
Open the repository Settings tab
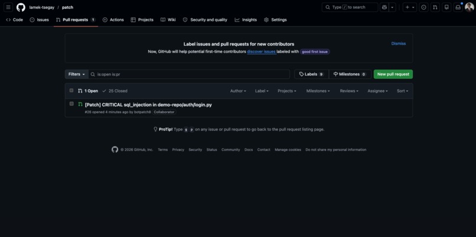click(275, 19)
